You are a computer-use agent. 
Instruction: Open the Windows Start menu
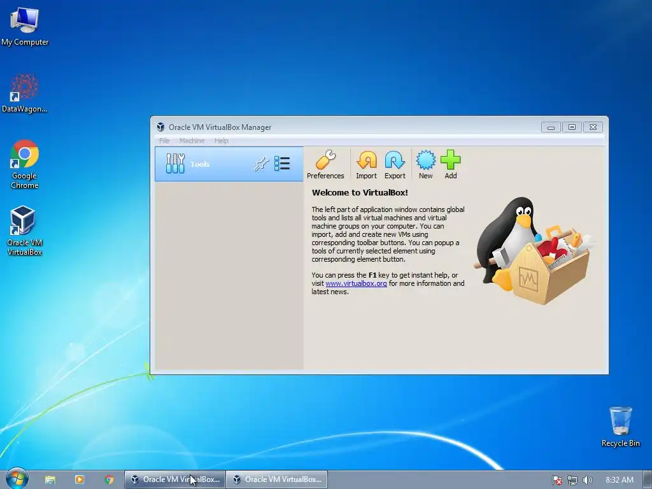(17, 479)
